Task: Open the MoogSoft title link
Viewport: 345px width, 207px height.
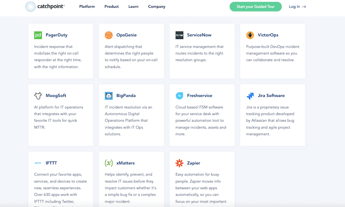Action: tap(56, 96)
